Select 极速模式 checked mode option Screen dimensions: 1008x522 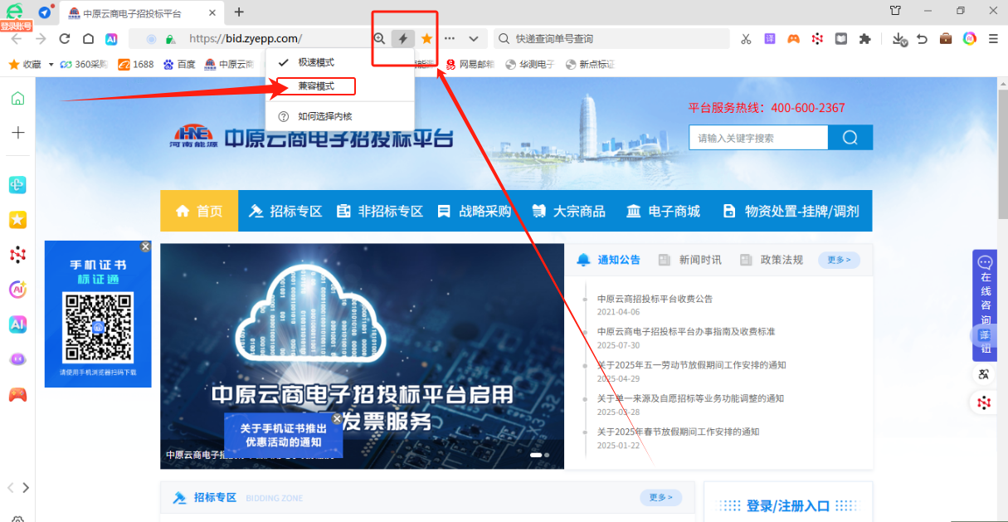coord(316,62)
